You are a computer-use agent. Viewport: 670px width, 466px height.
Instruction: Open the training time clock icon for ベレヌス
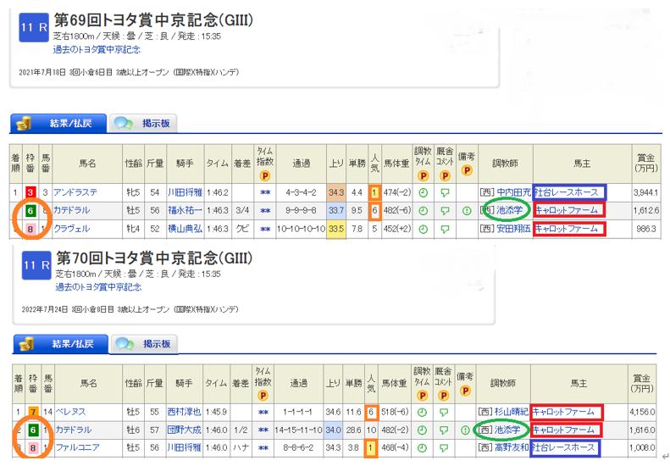click(x=422, y=411)
